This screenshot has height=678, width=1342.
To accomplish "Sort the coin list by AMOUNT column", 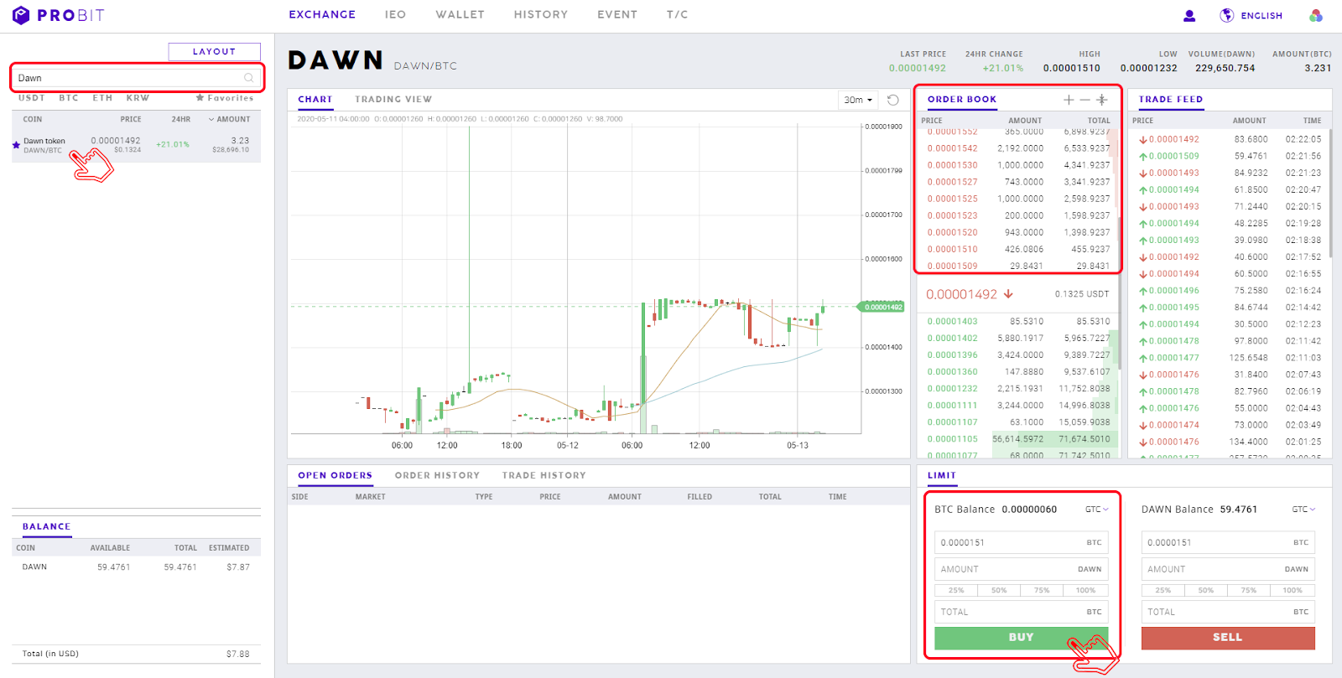I will [230, 119].
